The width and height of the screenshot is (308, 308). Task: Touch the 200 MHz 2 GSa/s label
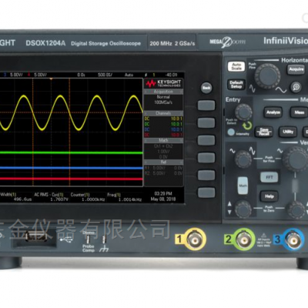tap(172, 43)
